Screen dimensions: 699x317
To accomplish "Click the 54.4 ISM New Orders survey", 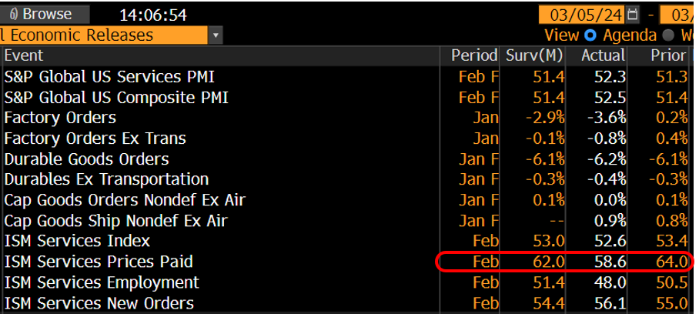I will pyautogui.click(x=549, y=303).
